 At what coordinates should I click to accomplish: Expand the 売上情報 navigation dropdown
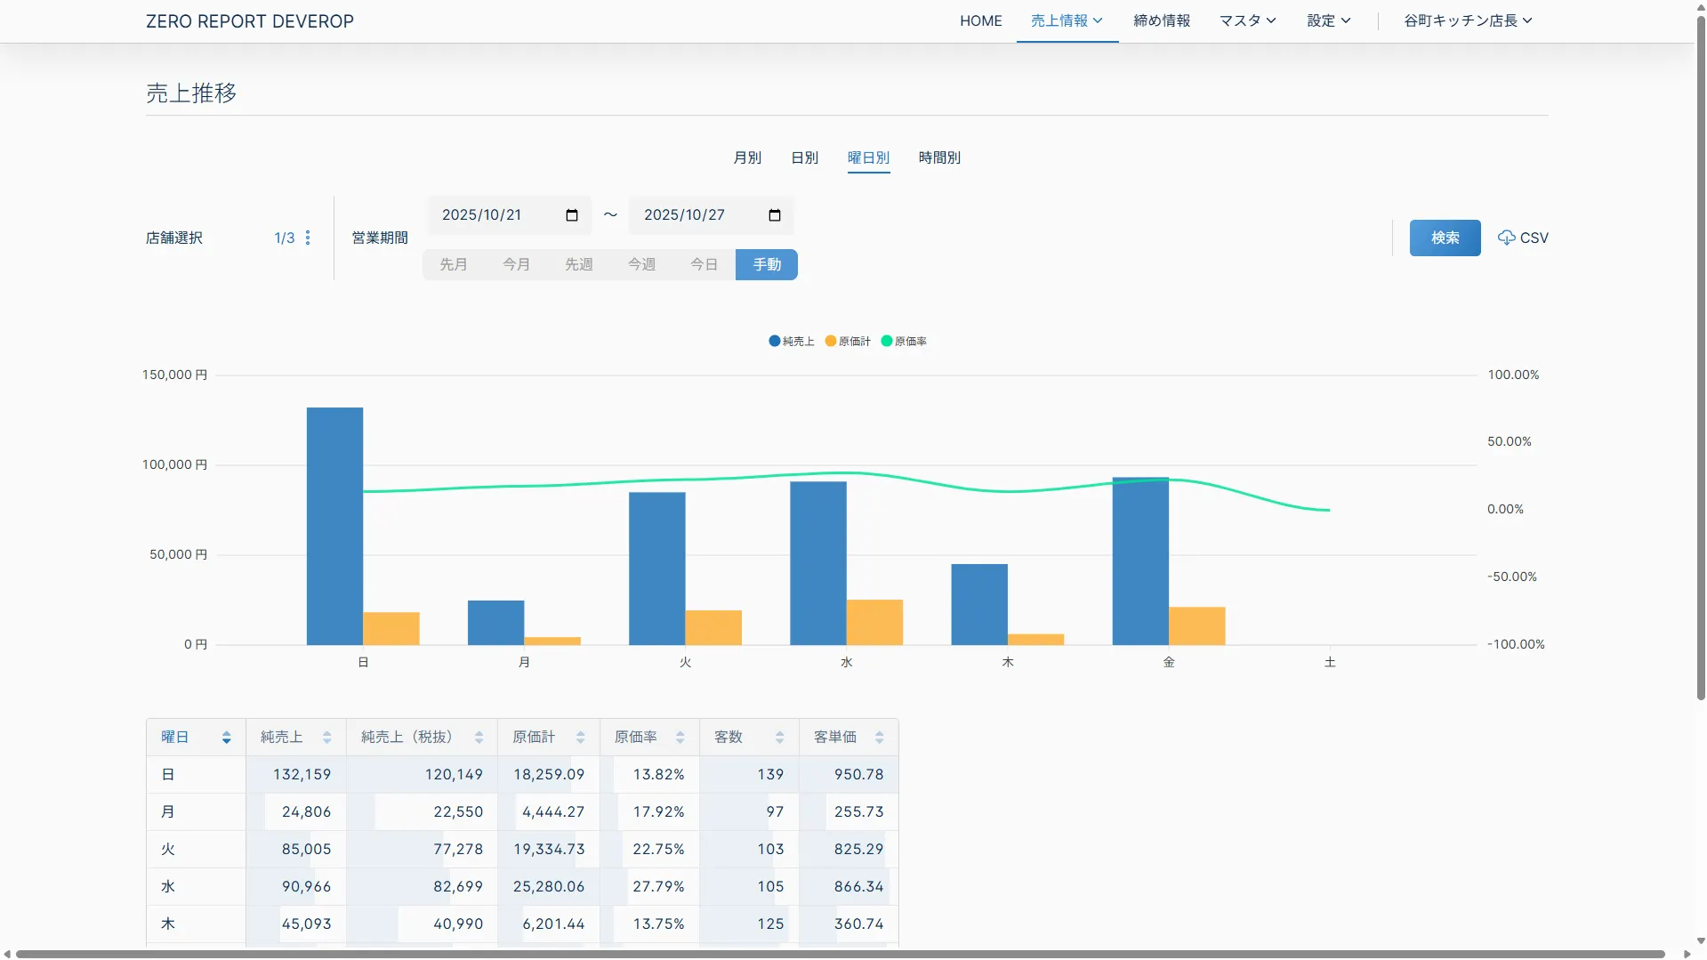point(1067,20)
